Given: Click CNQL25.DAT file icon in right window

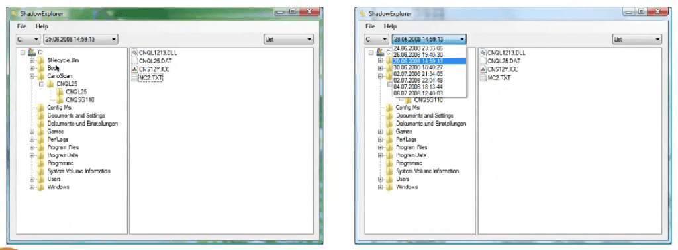Looking at the screenshot, I should 483,61.
